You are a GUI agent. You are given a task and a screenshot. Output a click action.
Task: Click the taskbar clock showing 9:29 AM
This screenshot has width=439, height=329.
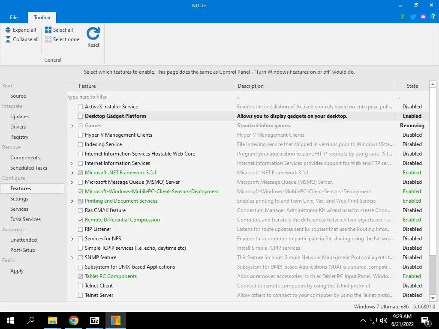click(402, 320)
